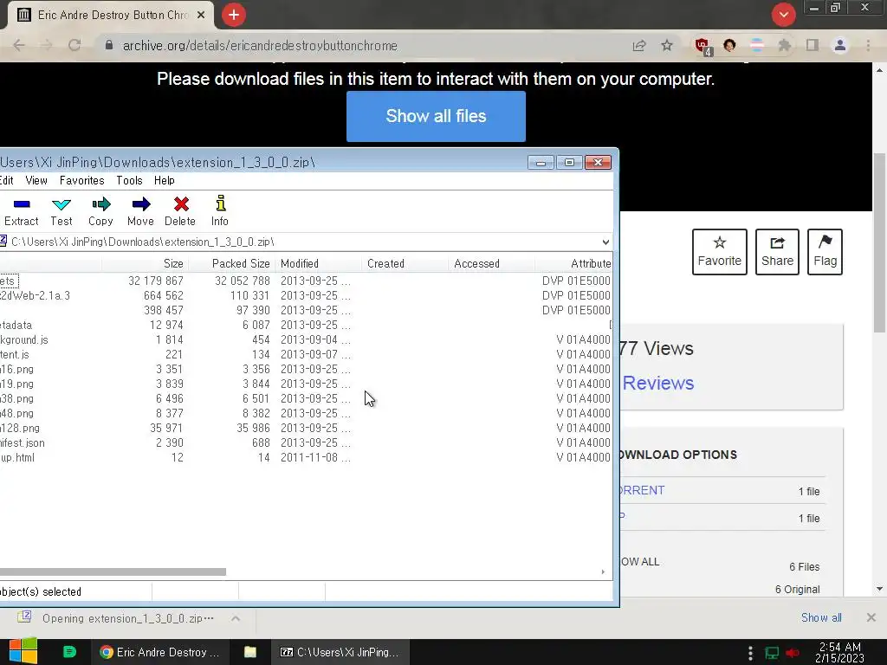The image size is (887, 665).
Task: Click the scroll right arrow in 7-Zip
Action: tap(603, 571)
